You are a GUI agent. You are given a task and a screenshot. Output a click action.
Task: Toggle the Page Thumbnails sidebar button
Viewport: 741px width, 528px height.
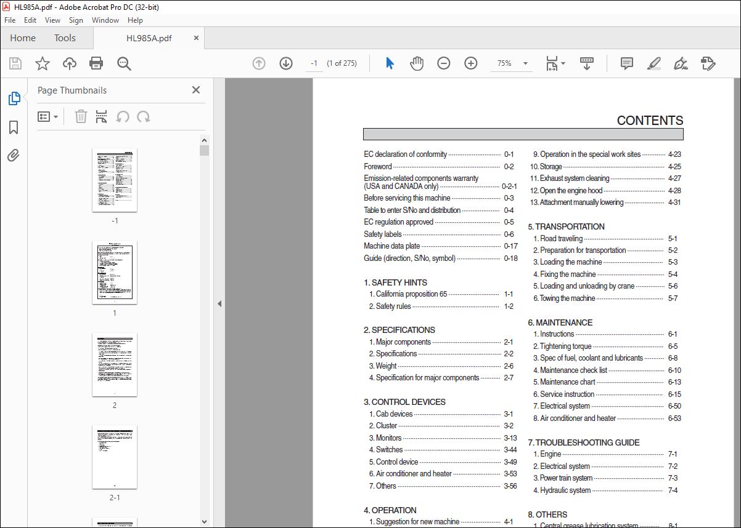(14, 98)
